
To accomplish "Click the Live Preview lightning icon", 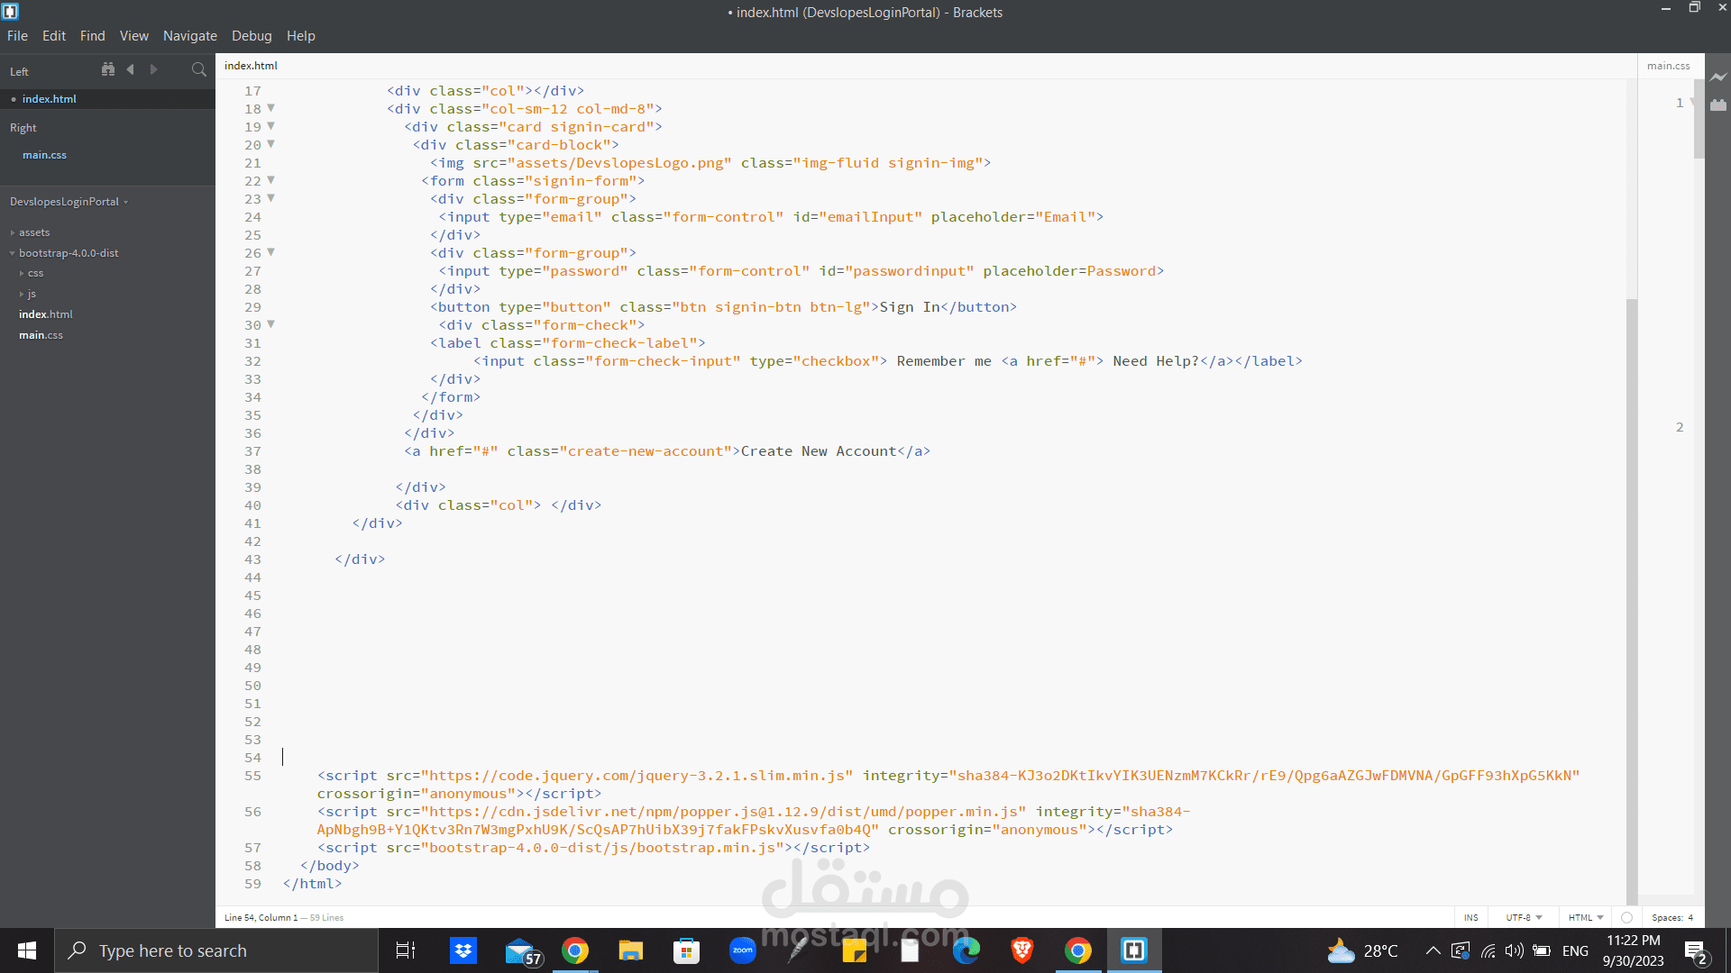I will [1718, 77].
